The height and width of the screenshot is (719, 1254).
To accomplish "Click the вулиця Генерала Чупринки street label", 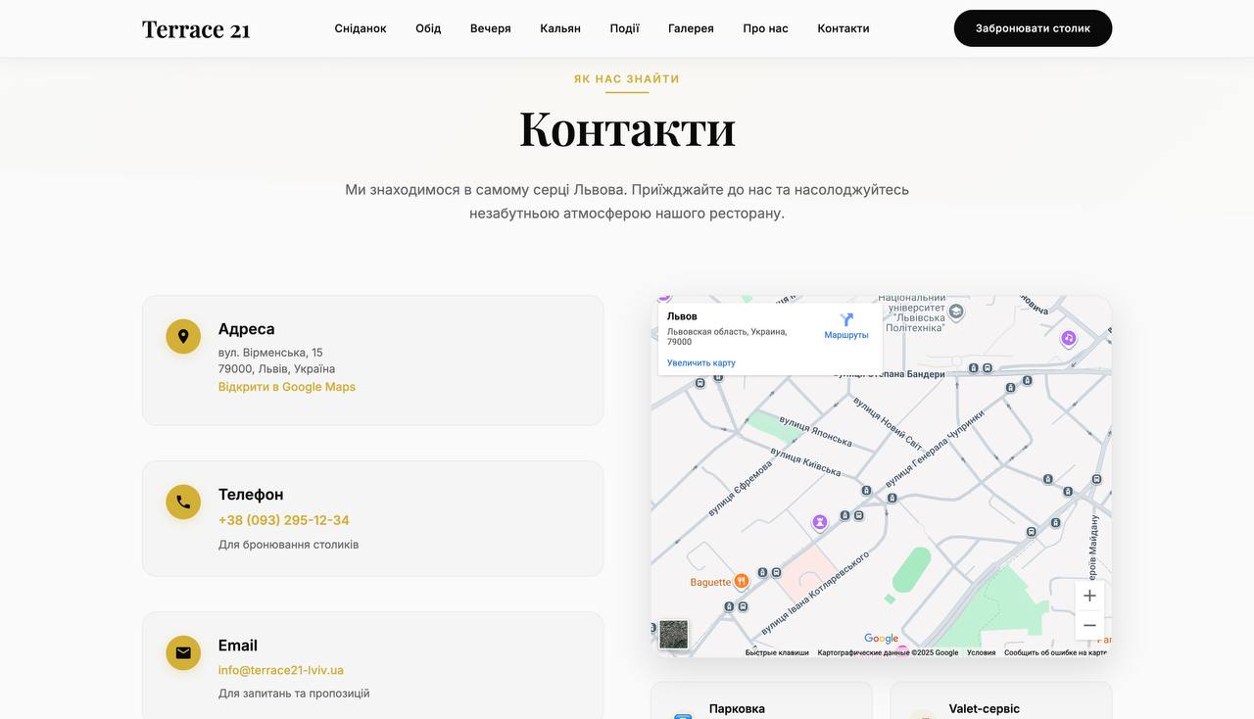I will pyautogui.click(x=934, y=450).
